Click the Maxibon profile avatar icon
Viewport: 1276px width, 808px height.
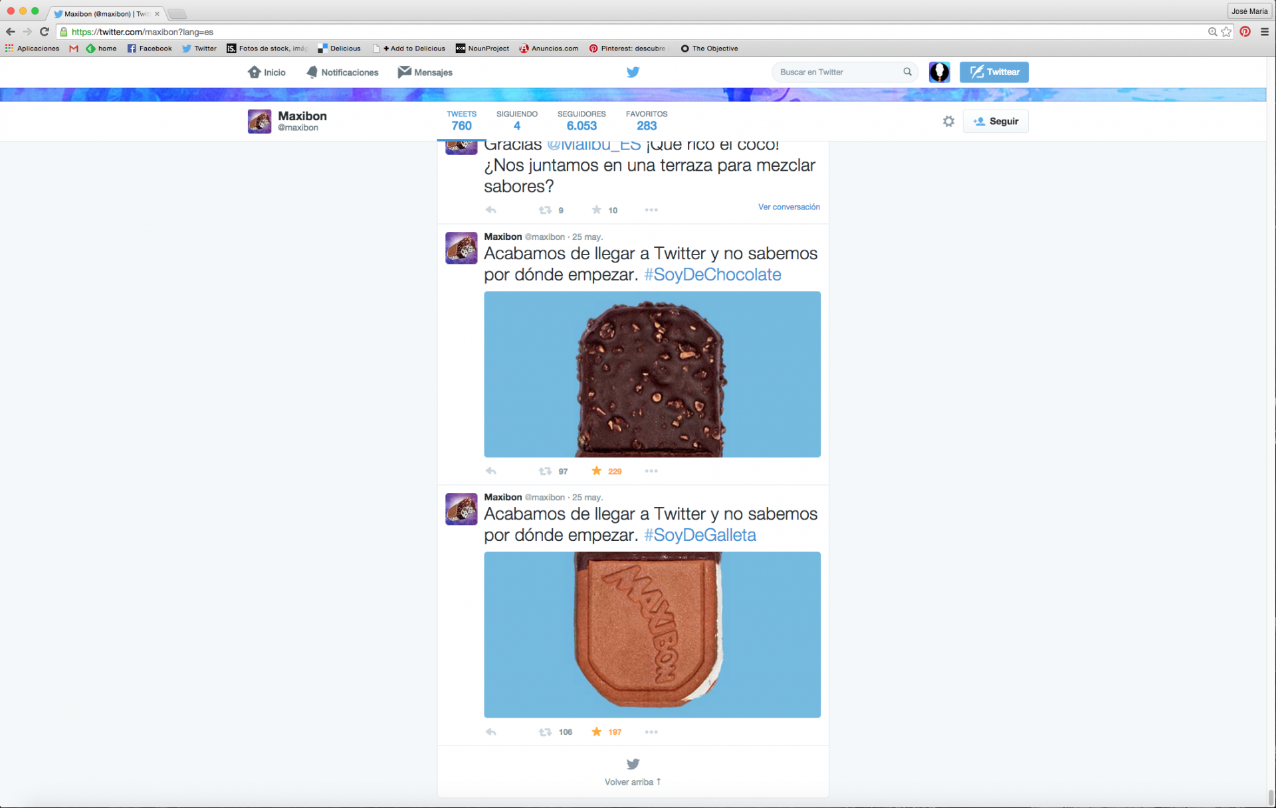(259, 121)
